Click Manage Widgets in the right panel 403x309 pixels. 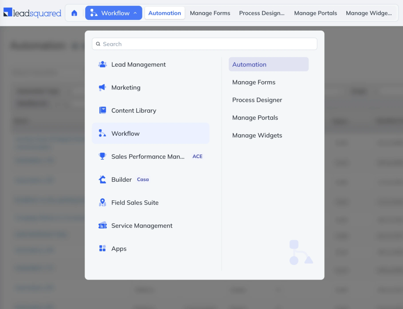[257, 135]
